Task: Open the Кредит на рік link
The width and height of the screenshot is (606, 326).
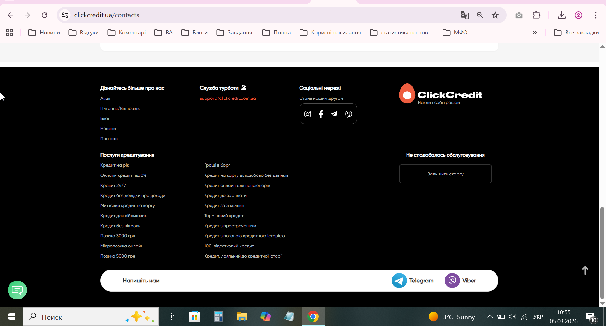Action: [x=115, y=165]
